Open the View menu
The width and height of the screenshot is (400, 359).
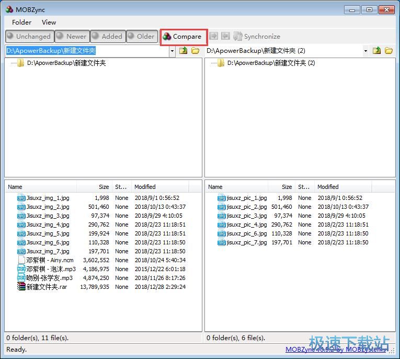pyautogui.click(x=49, y=22)
